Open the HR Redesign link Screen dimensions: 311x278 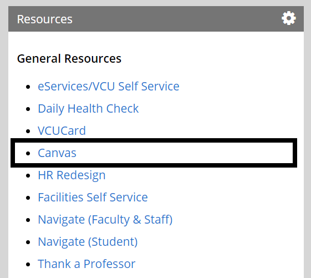[72, 175]
